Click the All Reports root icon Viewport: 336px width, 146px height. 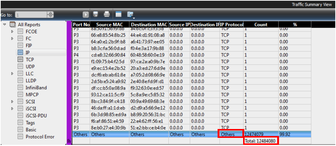tap(13, 25)
